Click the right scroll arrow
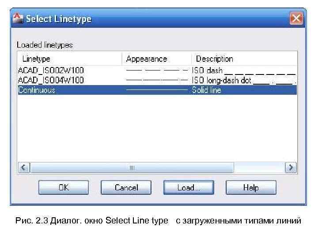Image resolution: width=318 pixels, height=238 pixels. point(291,167)
